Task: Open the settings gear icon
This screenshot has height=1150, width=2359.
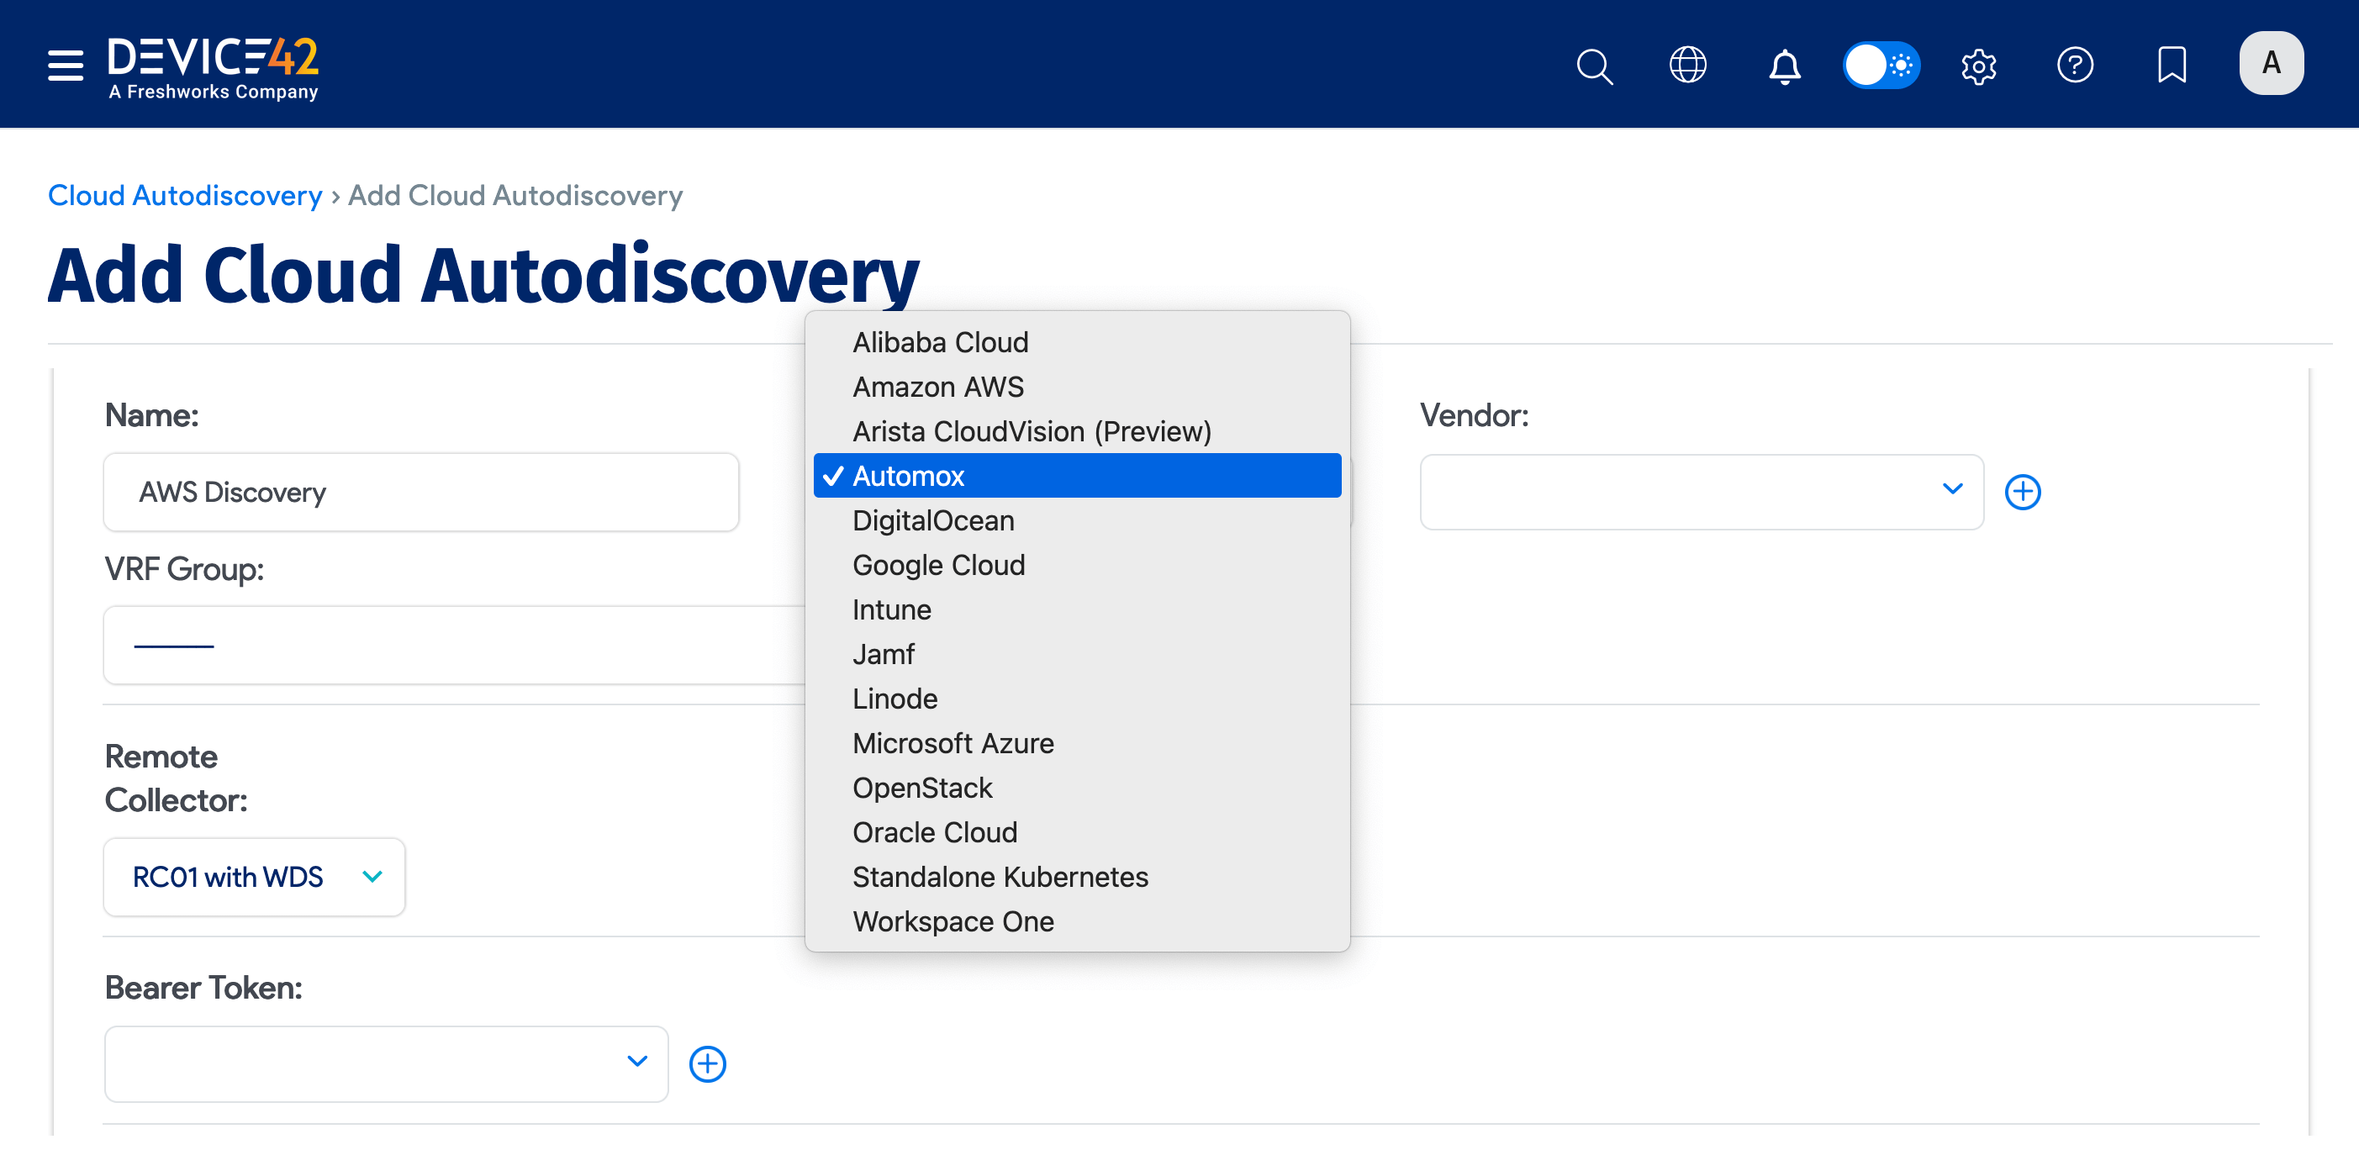Action: (x=1978, y=65)
